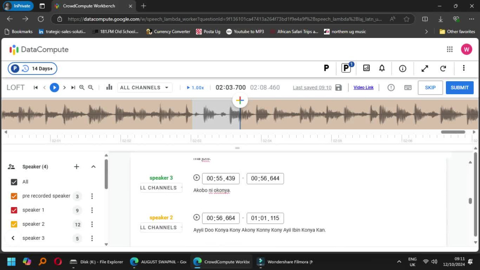Add a new speaker with the plus icon

(76, 167)
